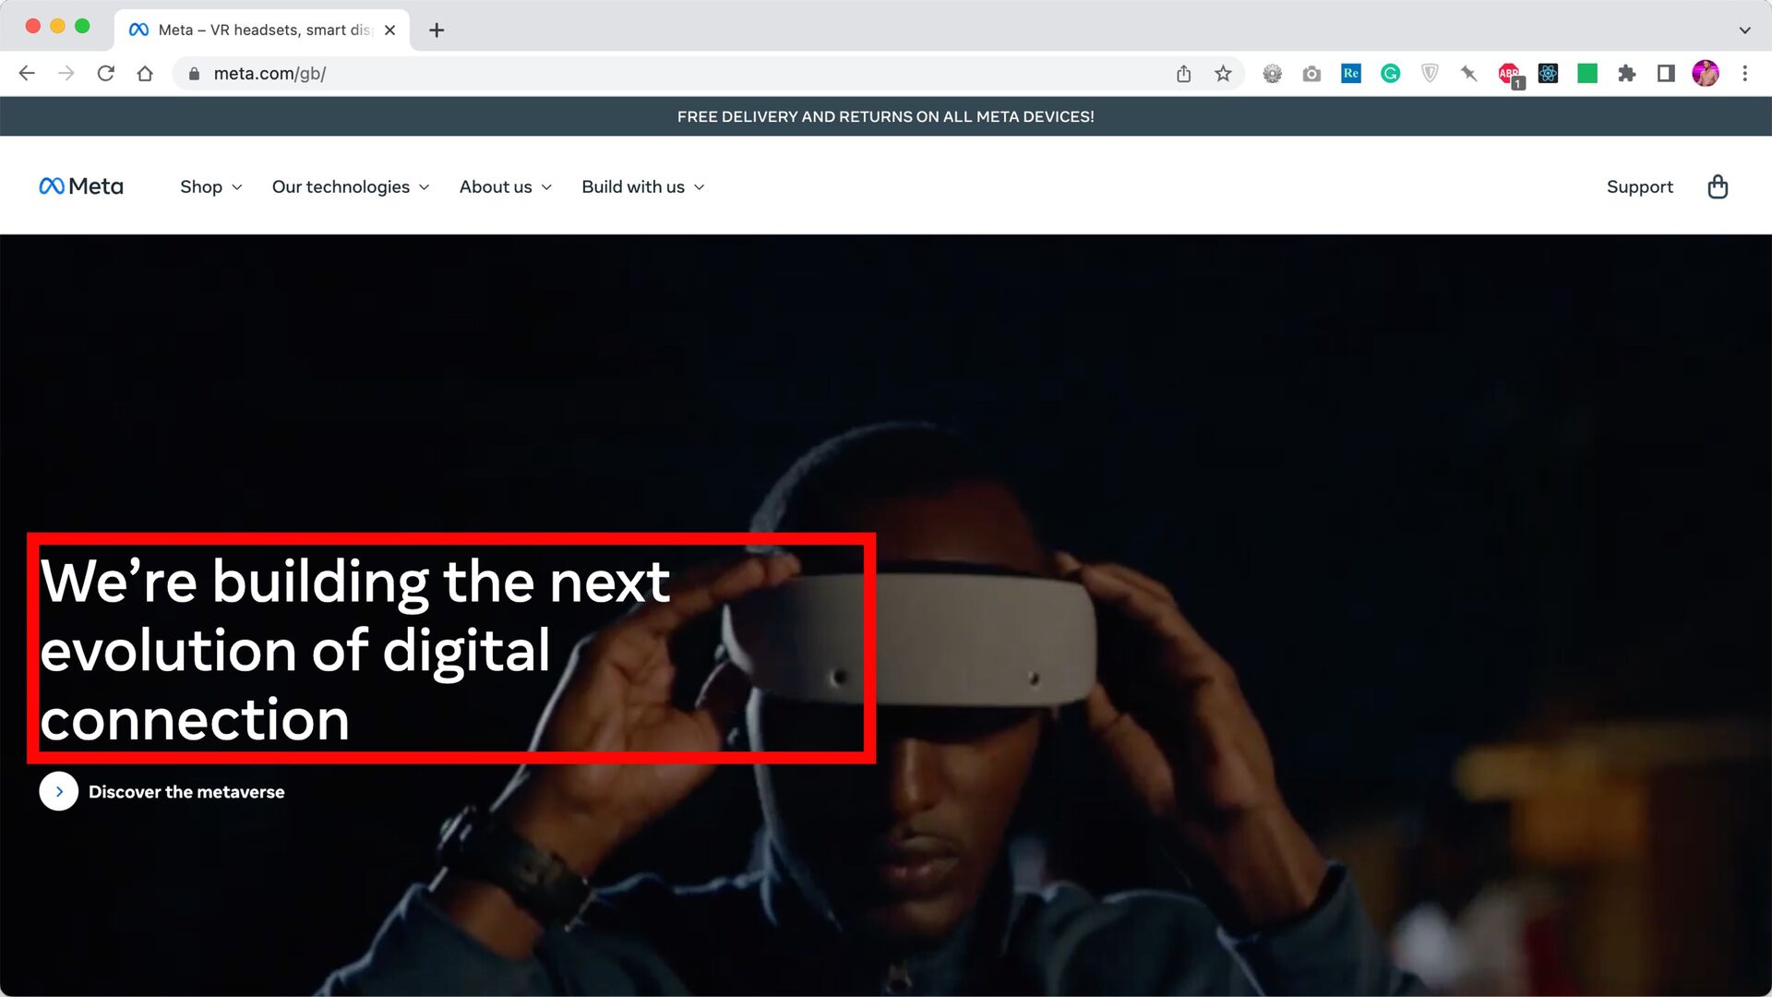
Task: Click the Grammarly extension icon
Action: click(1390, 74)
